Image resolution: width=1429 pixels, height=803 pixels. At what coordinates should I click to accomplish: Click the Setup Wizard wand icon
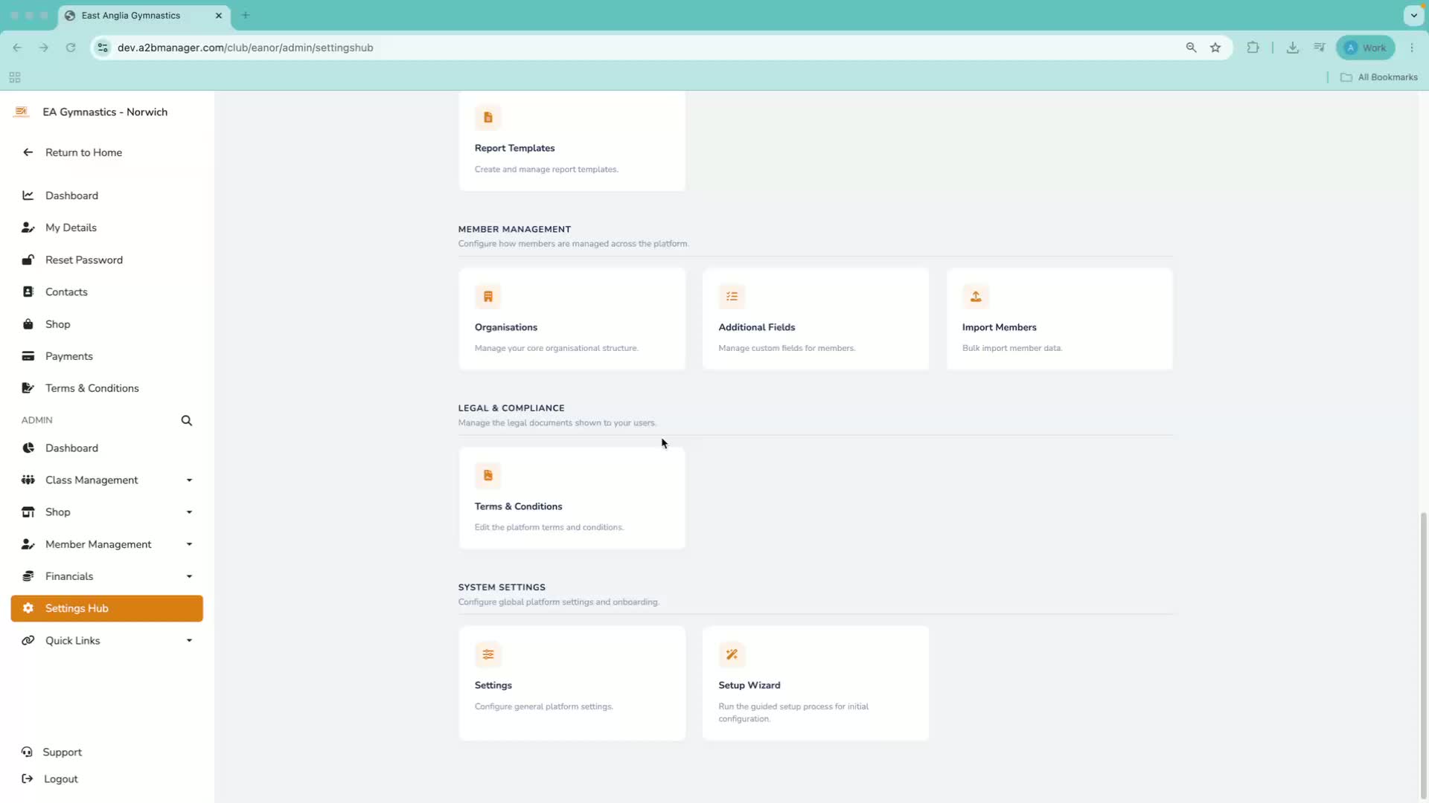(732, 654)
